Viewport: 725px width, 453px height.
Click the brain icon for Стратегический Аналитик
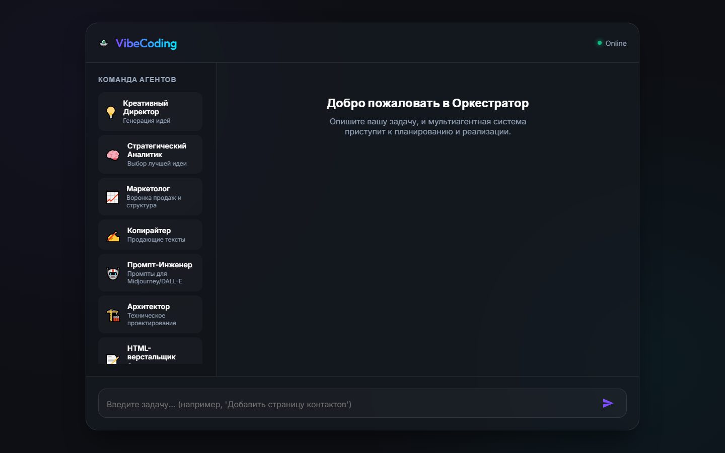coord(113,155)
